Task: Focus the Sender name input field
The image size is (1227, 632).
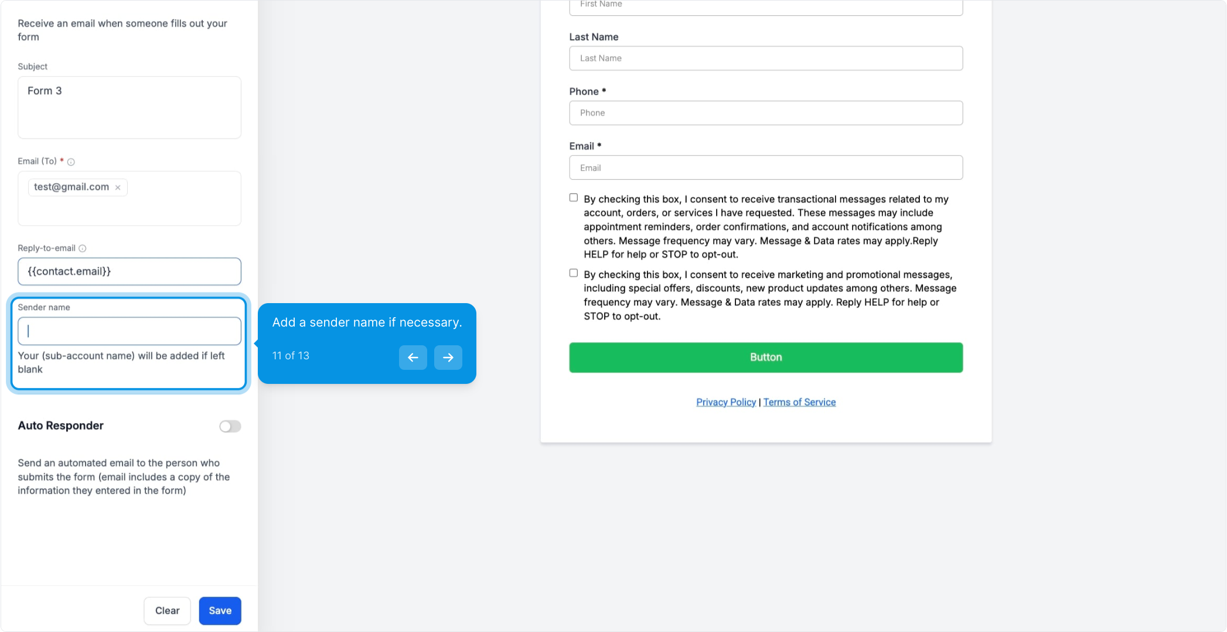Action: pyautogui.click(x=129, y=331)
